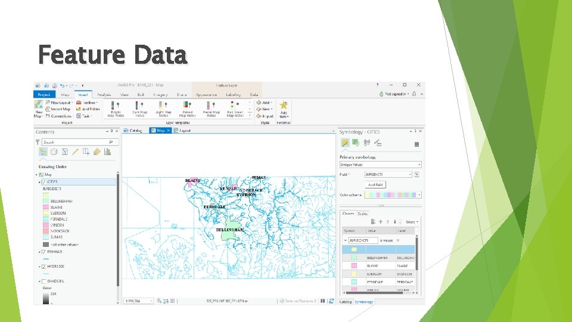This screenshot has width=572, height=322.
Task: Open the New style dropdown
Action: [265, 109]
